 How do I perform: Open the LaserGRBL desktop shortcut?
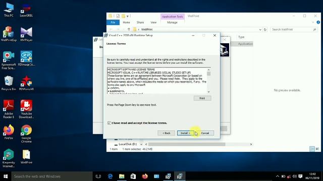[x=26, y=10]
